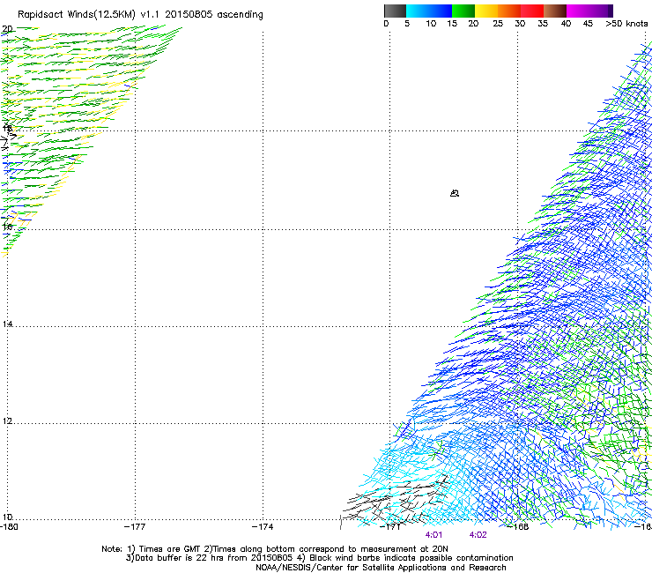652x573 pixels.
Task: Click longitude label -177
Action: [x=135, y=527]
